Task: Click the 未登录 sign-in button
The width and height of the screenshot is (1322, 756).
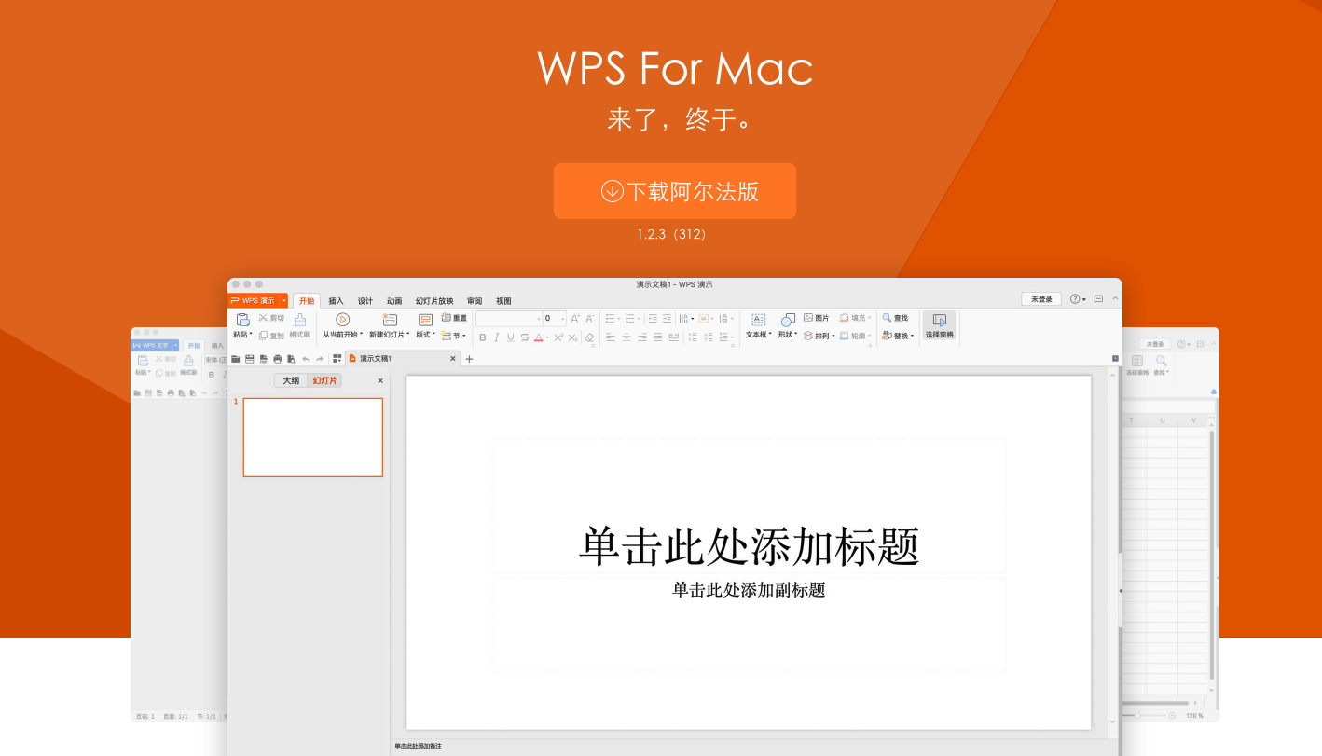Action: coord(1041,299)
